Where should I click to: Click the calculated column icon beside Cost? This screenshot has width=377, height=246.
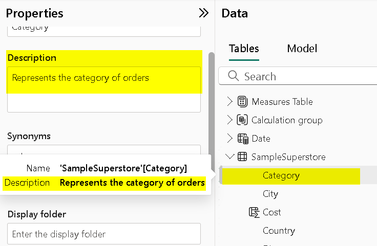253,212
